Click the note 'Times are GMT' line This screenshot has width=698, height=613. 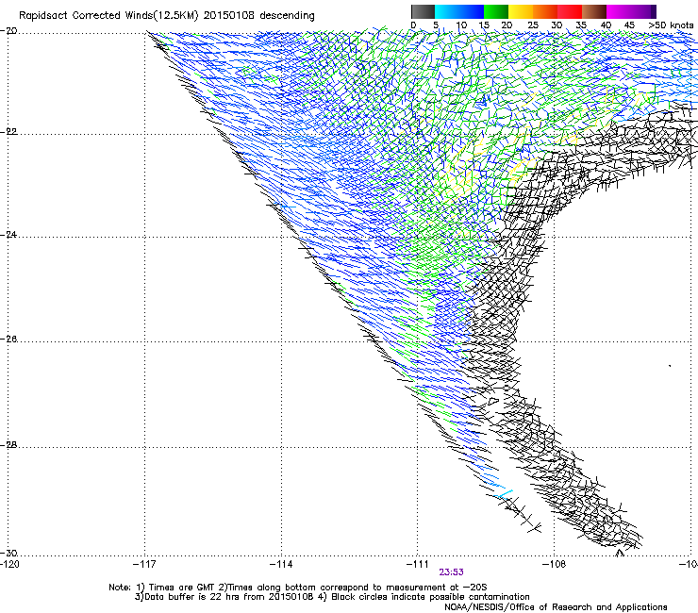[298, 588]
